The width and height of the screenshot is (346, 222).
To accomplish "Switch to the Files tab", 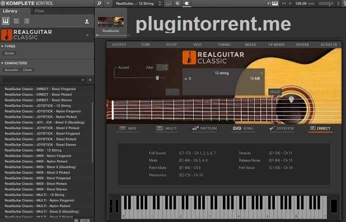I will coord(40,11).
